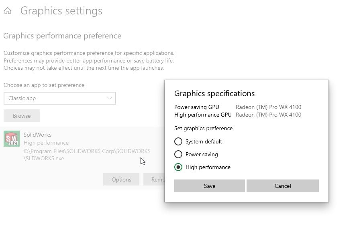355x250 pixels.
Task: Click the Graphics specifications dialog title
Action: click(214, 93)
